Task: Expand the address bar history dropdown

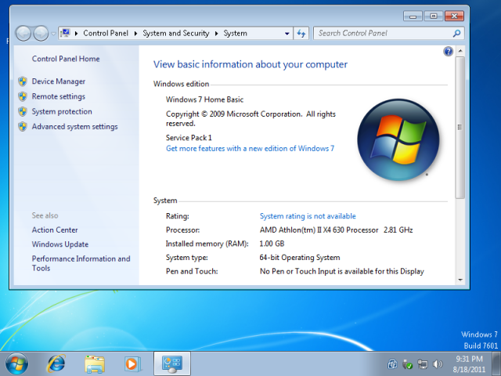Action: tap(287, 33)
